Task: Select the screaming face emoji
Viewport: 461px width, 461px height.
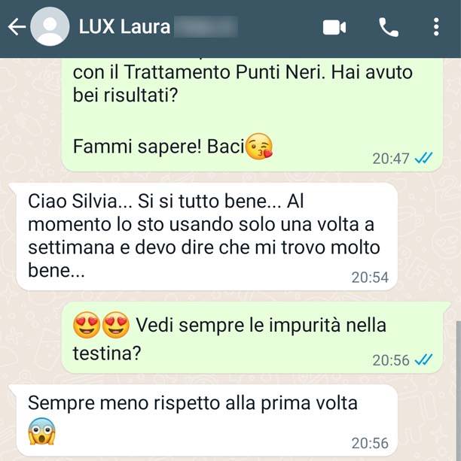Action: (x=41, y=431)
